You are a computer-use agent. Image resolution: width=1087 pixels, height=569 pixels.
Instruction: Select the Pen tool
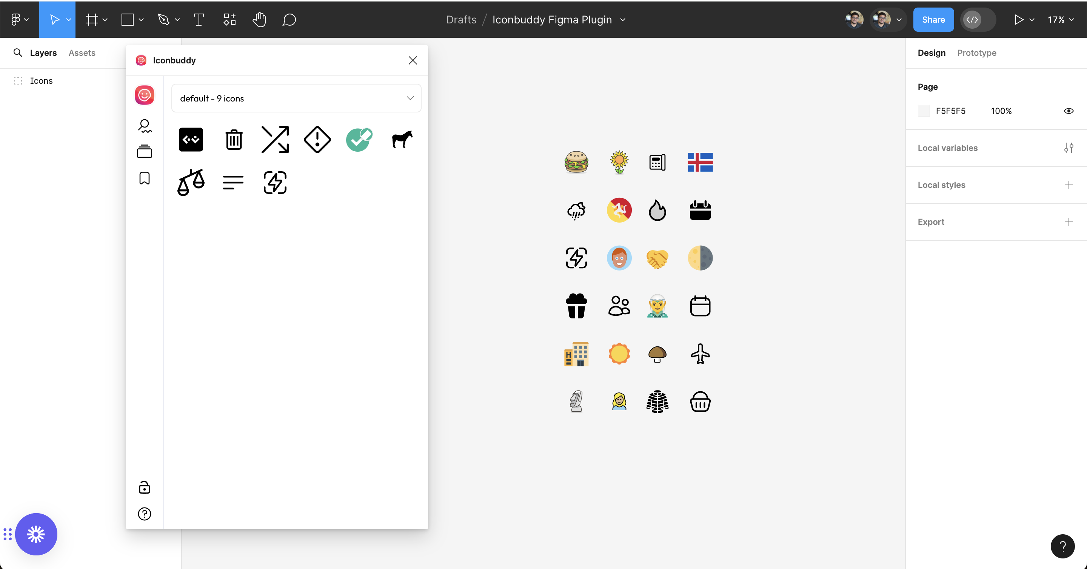click(x=163, y=19)
